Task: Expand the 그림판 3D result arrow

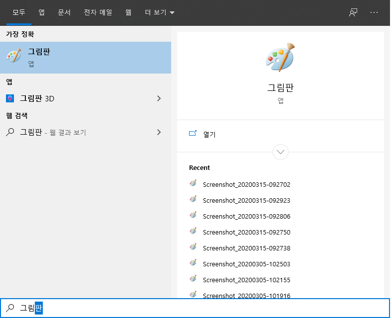Action: pos(159,98)
